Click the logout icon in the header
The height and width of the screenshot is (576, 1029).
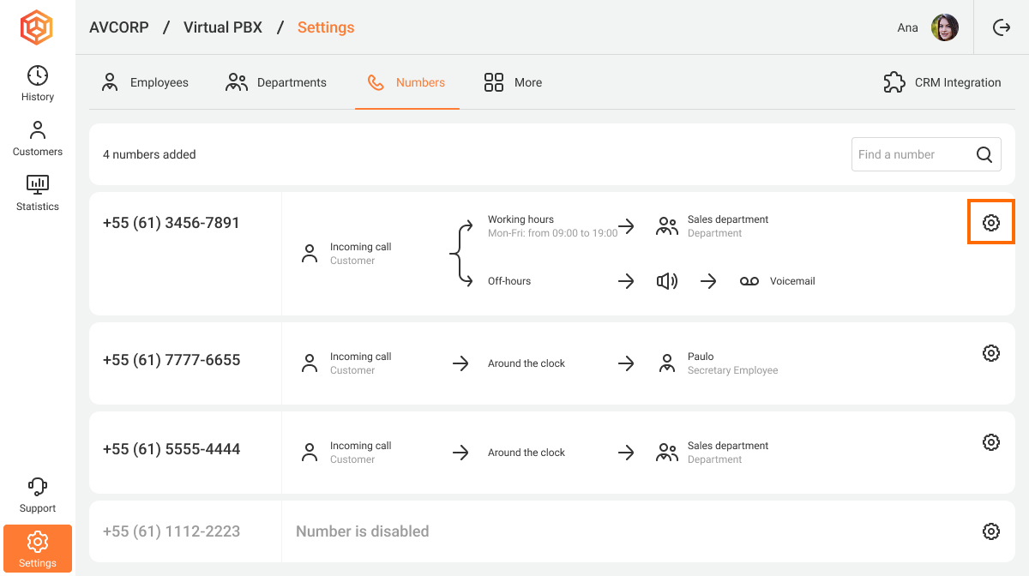point(1002,27)
